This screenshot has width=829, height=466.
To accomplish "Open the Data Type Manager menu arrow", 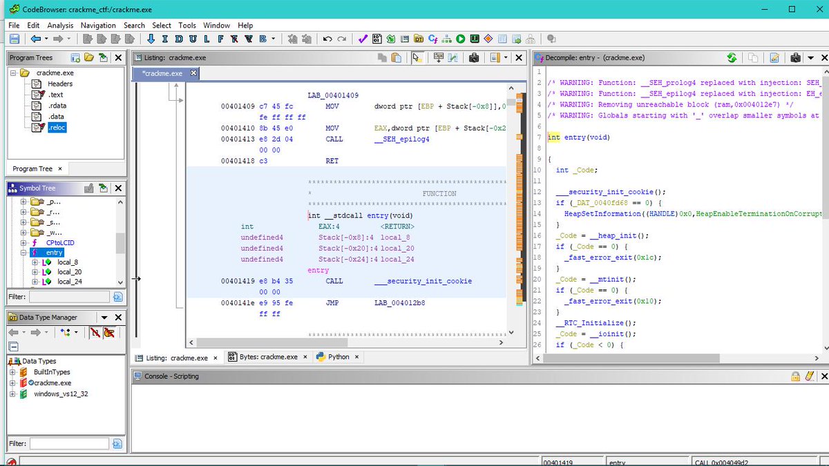I will (104, 318).
